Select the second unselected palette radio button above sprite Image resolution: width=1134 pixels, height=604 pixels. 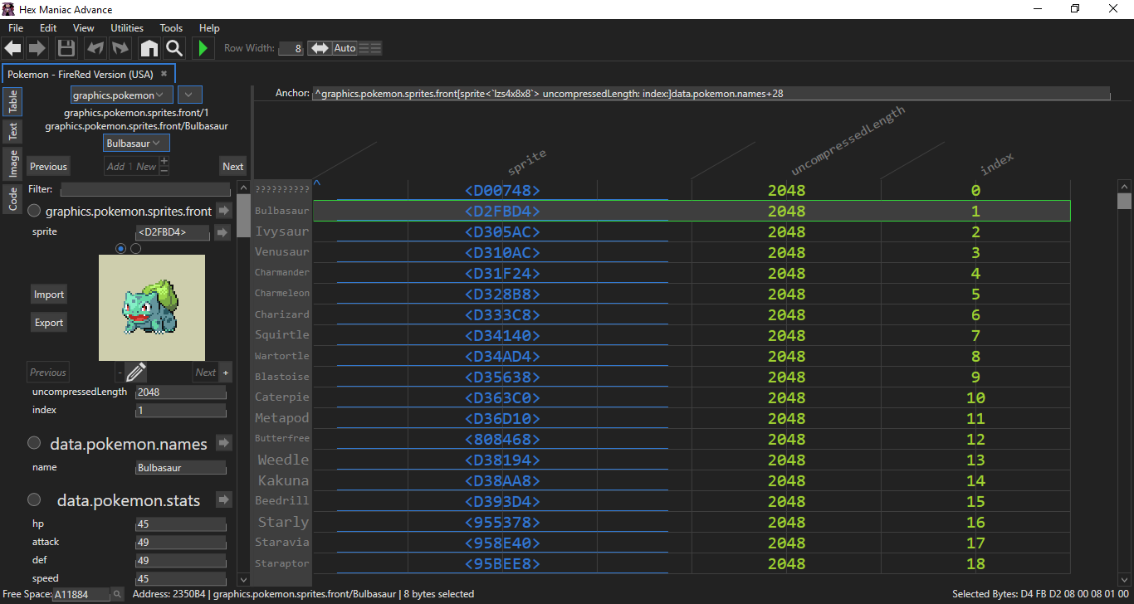pos(136,248)
